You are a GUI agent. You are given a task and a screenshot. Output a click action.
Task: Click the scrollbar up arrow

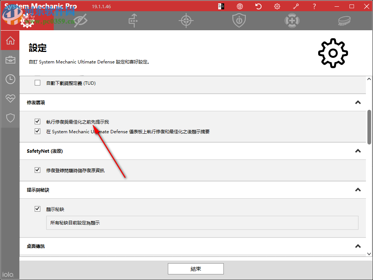369,79
